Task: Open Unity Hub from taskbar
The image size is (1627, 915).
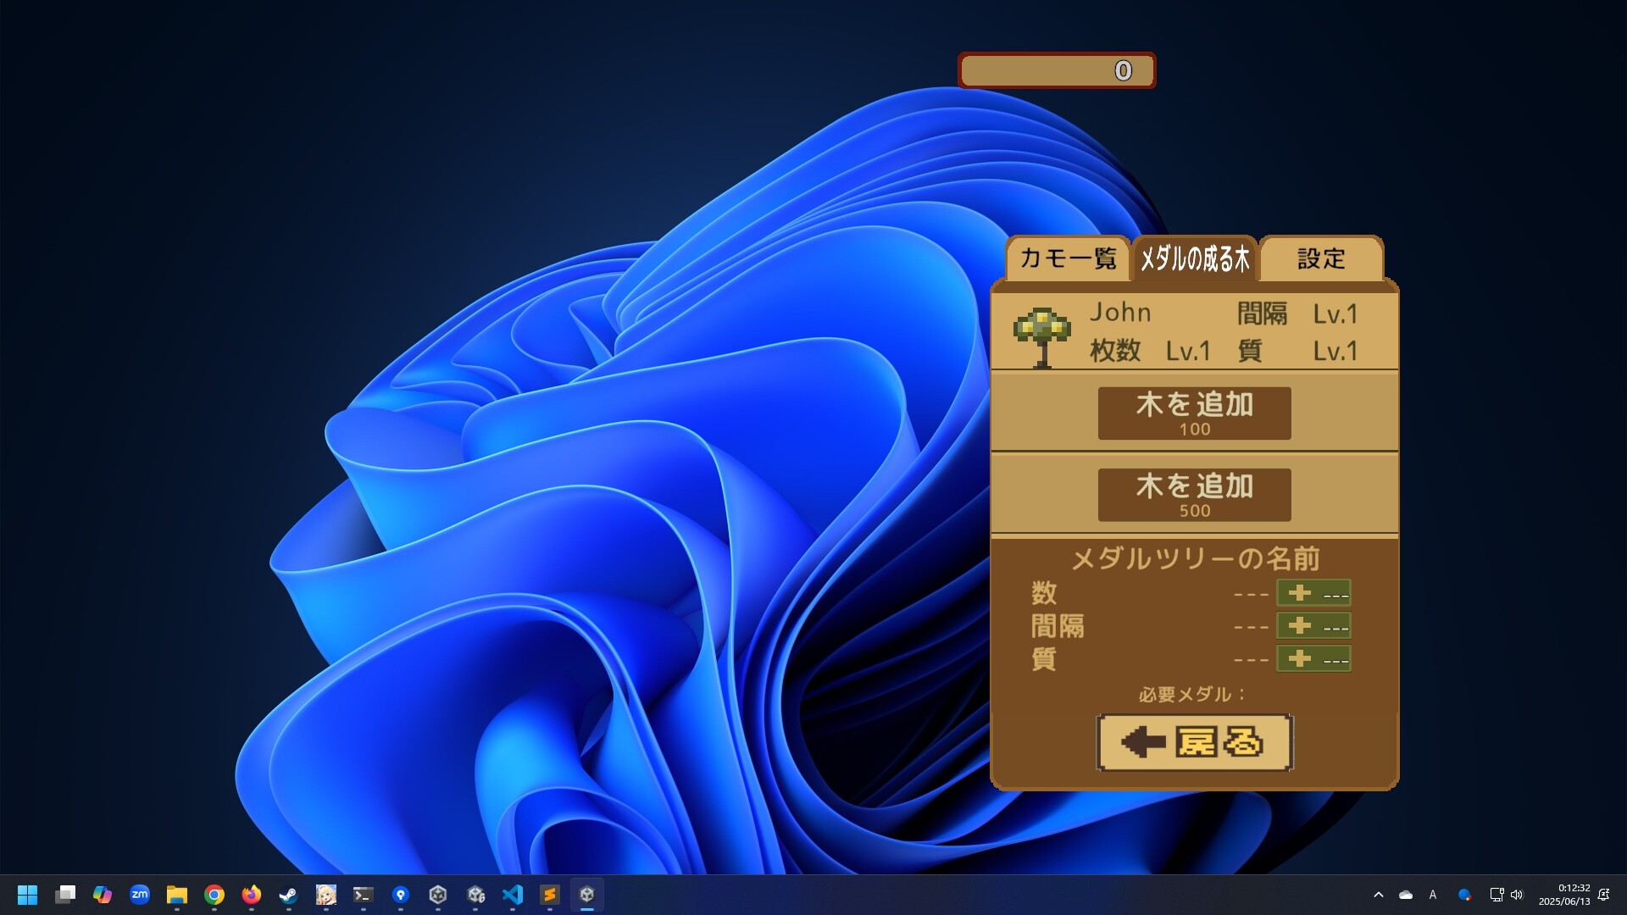Action: tap(438, 894)
